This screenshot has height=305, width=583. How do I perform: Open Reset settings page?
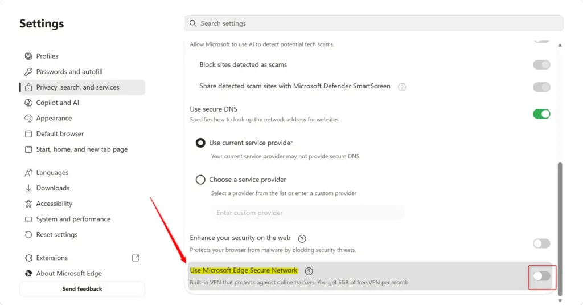(82, 235)
